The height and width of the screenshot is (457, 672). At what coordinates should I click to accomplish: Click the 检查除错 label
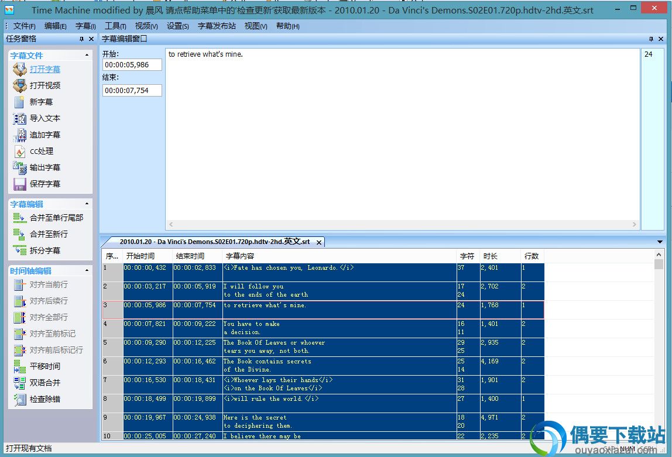45,399
